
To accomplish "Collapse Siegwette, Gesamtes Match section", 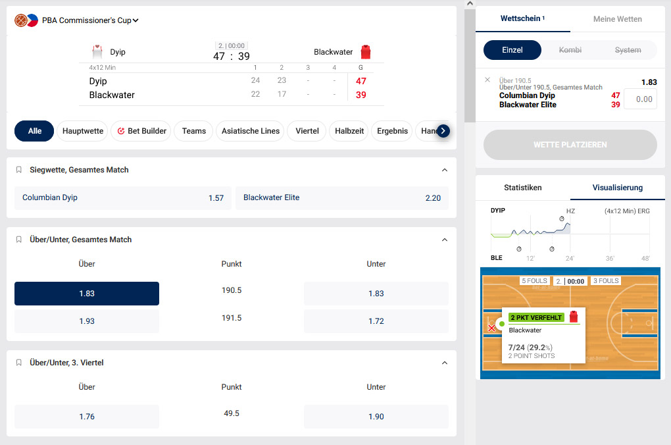I will [x=445, y=170].
